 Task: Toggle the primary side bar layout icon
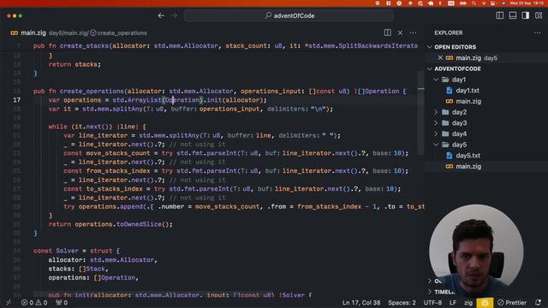(500, 15)
